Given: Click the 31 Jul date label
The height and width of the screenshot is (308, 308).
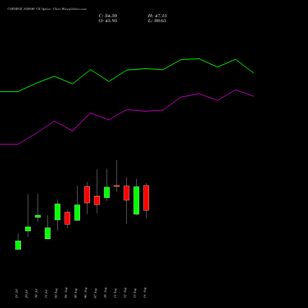Looking at the screenshot, I should [x=46, y=294].
